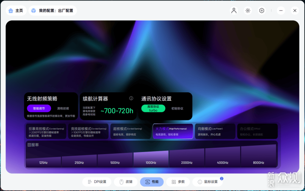
Task: Click the brightness theme sun icon
Action: click(x=248, y=11)
